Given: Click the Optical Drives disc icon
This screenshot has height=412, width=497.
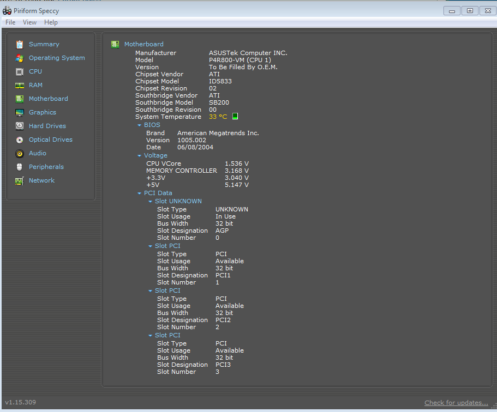Looking at the screenshot, I should pyautogui.click(x=20, y=140).
